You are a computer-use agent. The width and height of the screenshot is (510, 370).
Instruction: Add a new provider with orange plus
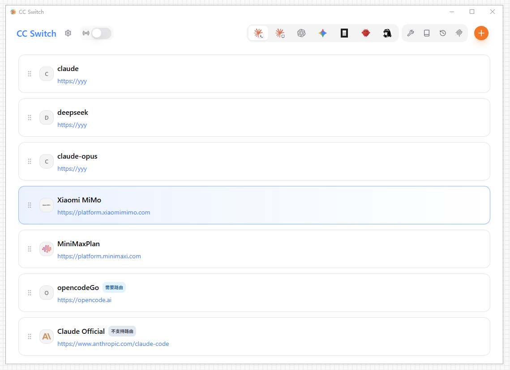481,33
